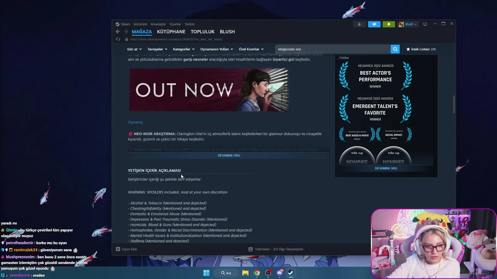
Task: Click the Social Impact nominee badge
Action: click(393, 134)
